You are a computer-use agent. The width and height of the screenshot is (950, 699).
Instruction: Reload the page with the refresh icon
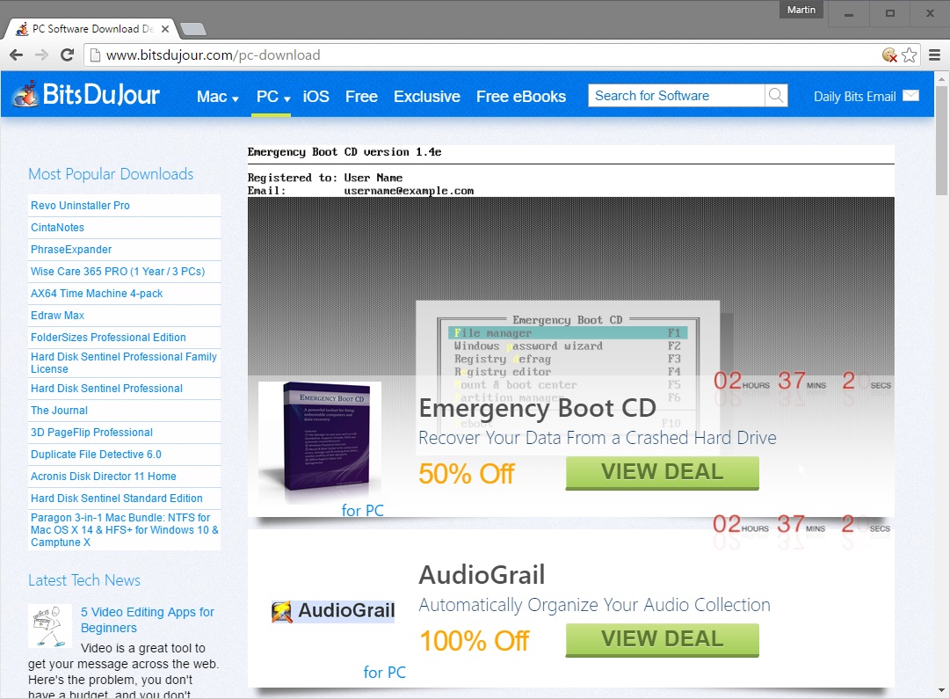(x=68, y=55)
